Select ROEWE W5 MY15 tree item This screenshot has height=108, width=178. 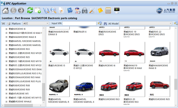pos(25,98)
